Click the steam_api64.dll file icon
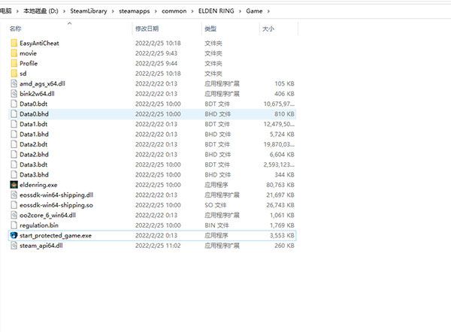Viewport: 451px width, 332px height. click(x=14, y=246)
